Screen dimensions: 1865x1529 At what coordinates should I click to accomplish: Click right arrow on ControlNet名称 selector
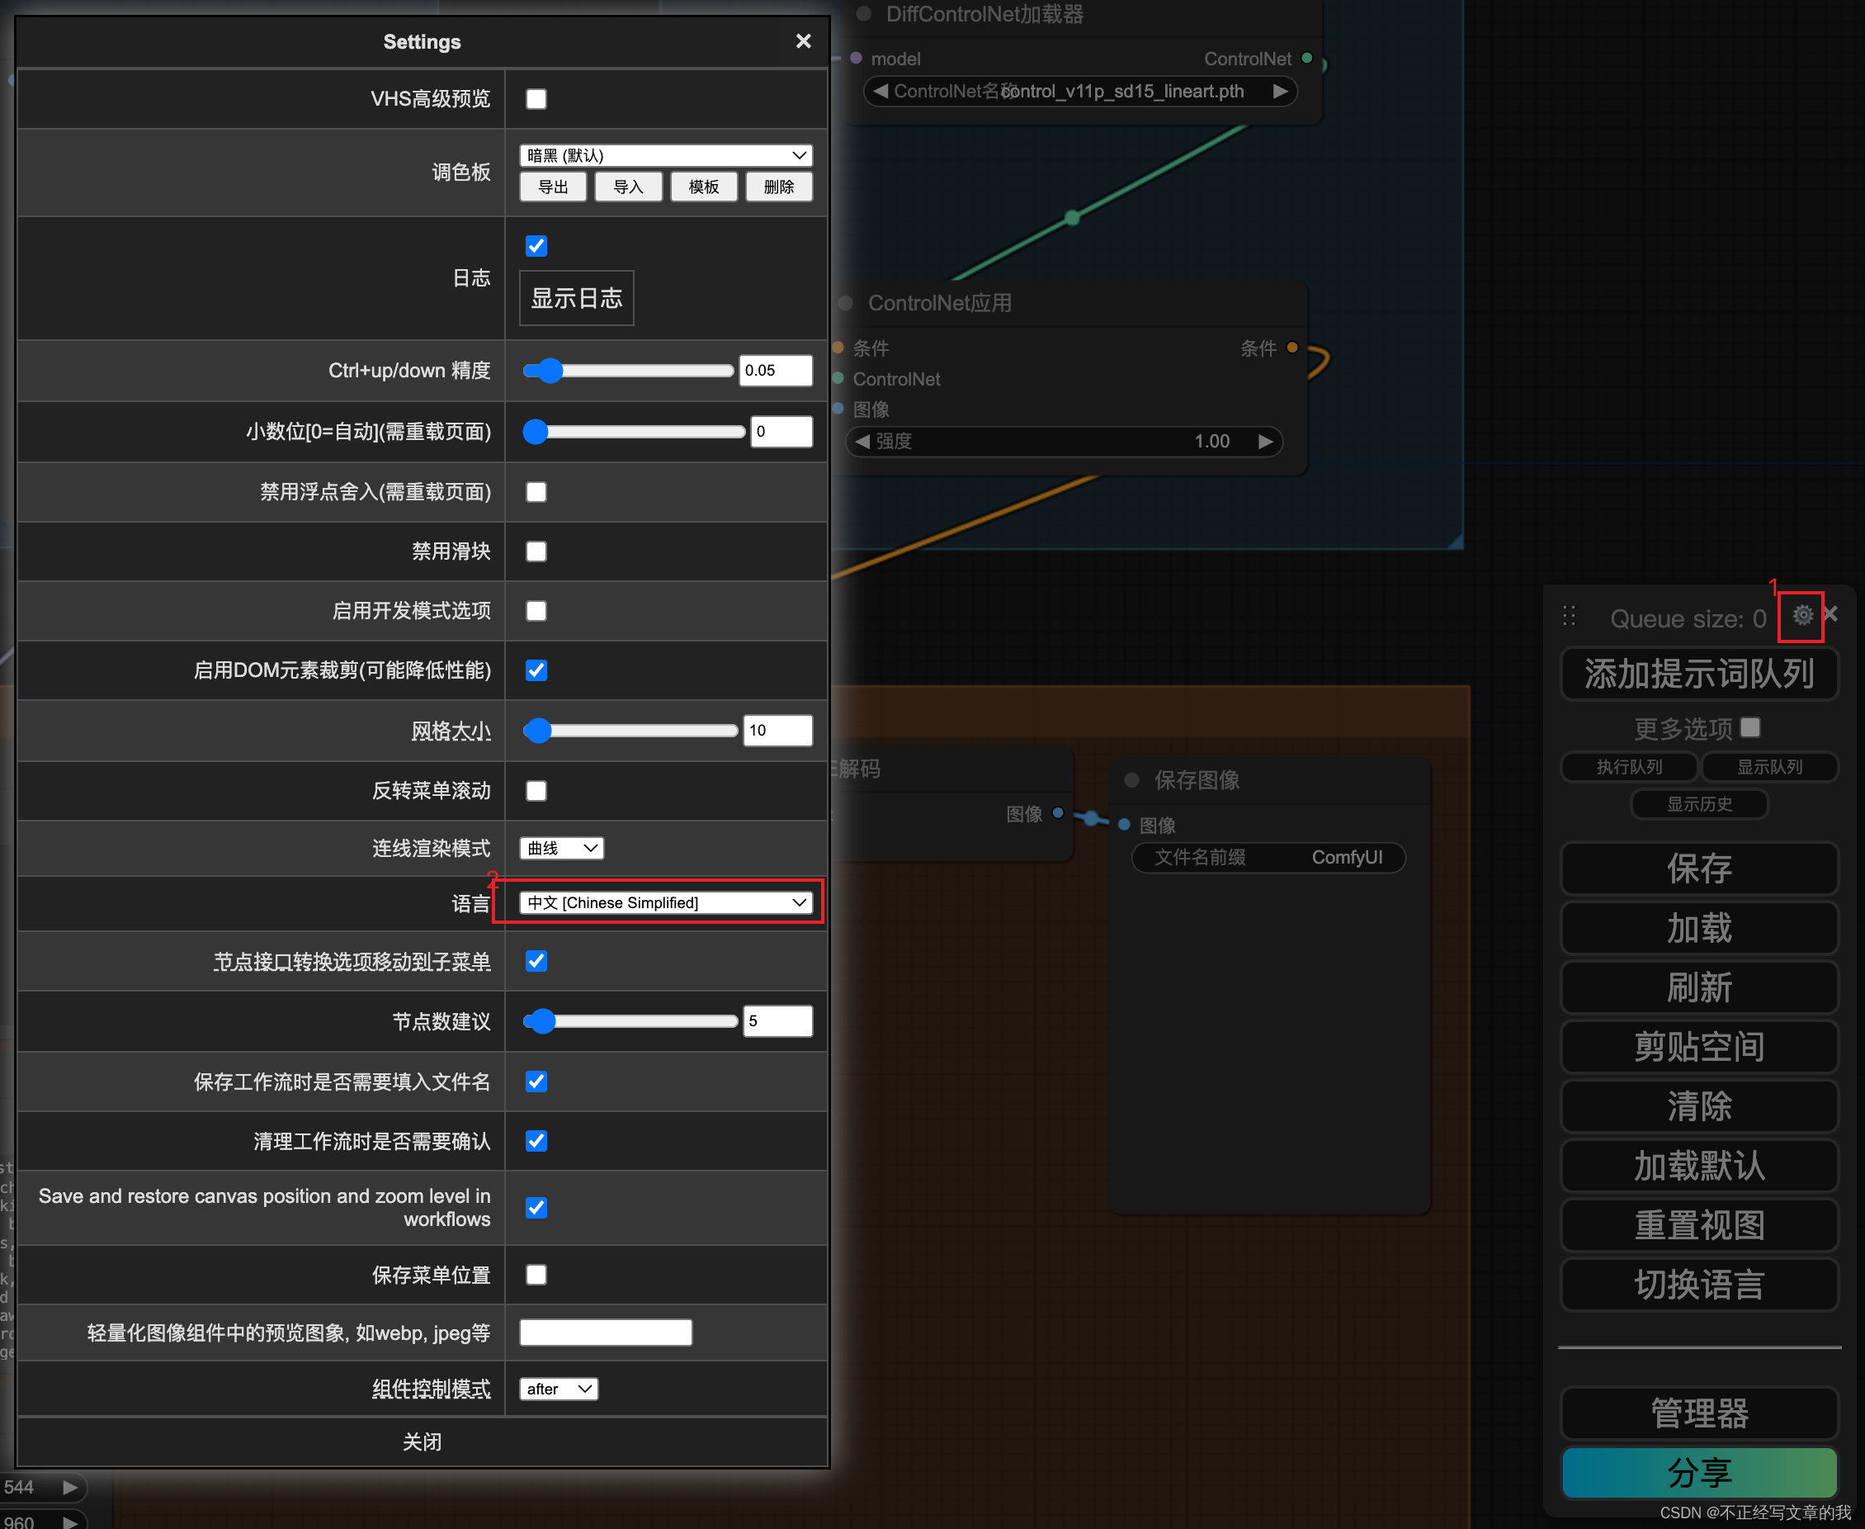[x=1281, y=91]
